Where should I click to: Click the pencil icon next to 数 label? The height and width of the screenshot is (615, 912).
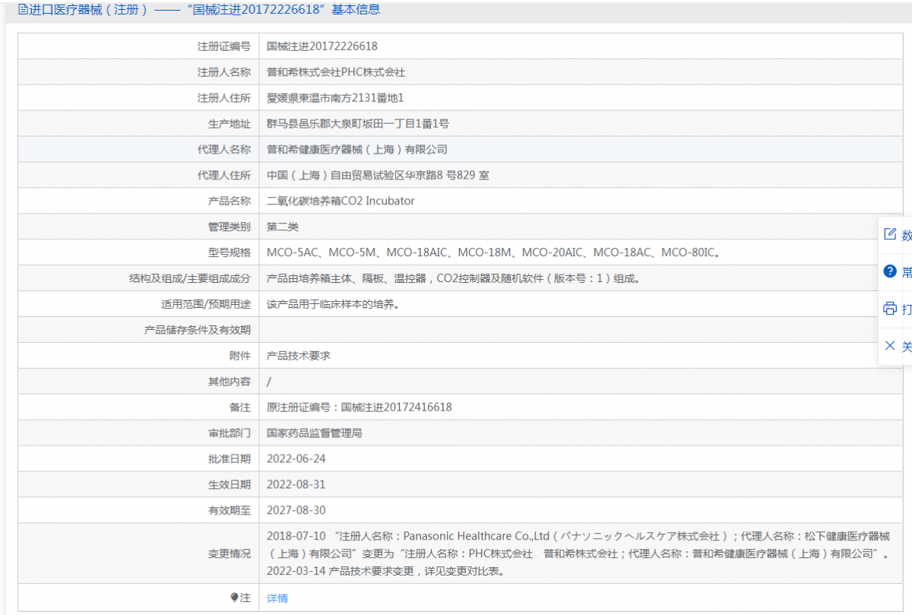tap(890, 233)
